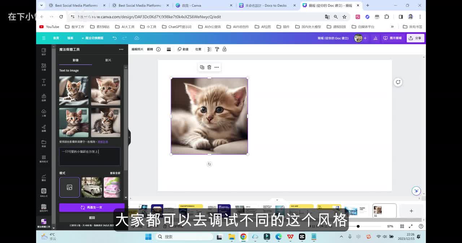
Task: Click the 分享 (Share) button
Action: click(x=415, y=38)
